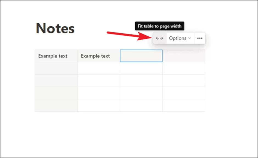Select the fourth column cell in second row
The height and width of the screenshot is (158, 258).
point(184,68)
